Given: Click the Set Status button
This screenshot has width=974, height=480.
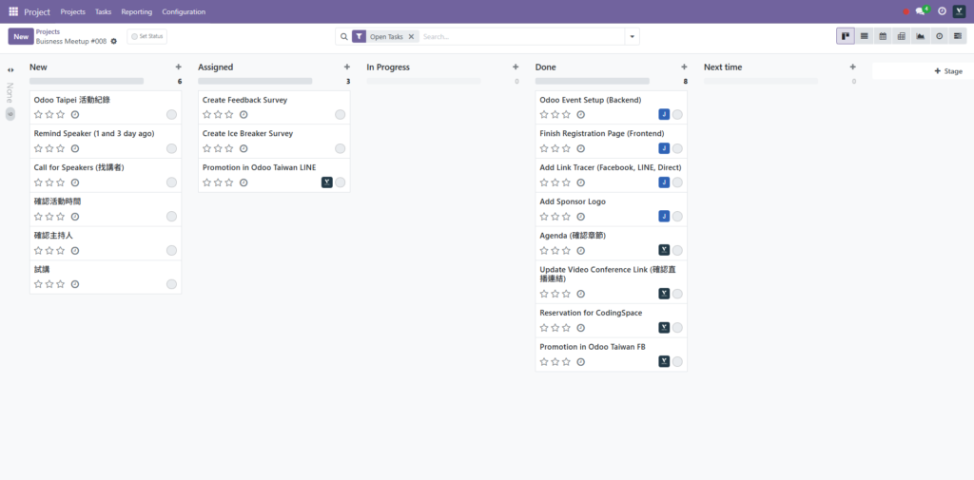Looking at the screenshot, I should pyautogui.click(x=146, y=36).
